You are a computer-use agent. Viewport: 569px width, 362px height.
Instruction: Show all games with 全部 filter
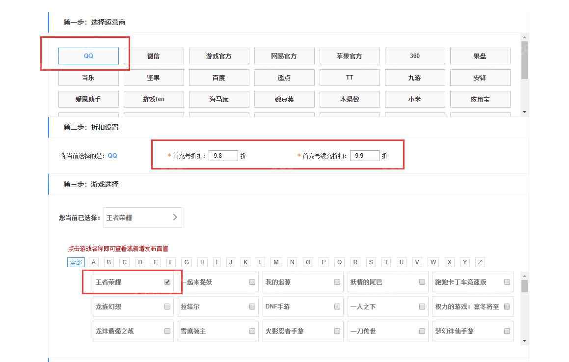[x=76, y=262]
